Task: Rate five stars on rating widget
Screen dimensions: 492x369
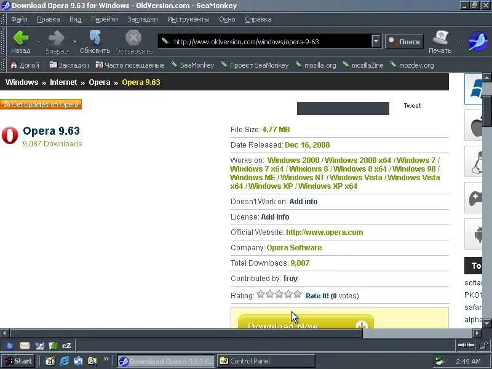Action: point(298,295)
